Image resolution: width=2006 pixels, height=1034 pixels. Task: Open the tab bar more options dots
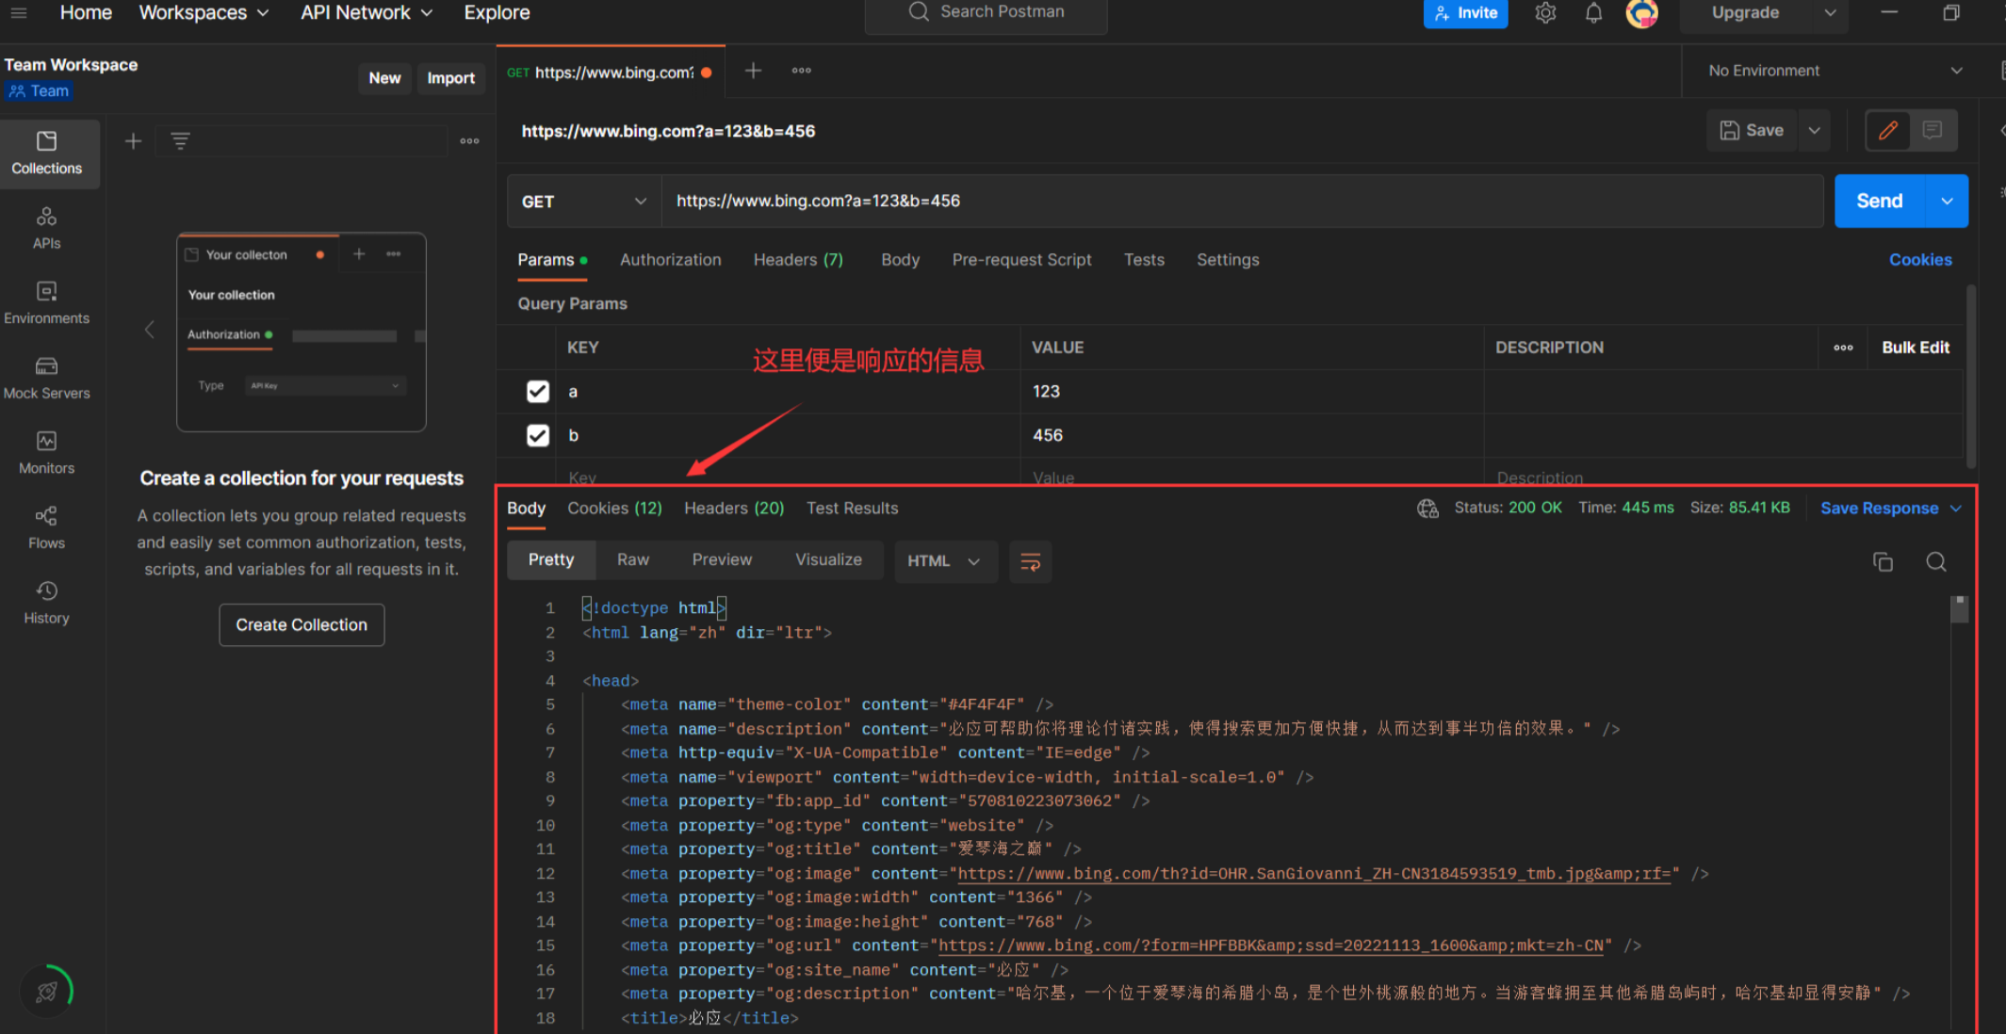[x=802, y=71]
